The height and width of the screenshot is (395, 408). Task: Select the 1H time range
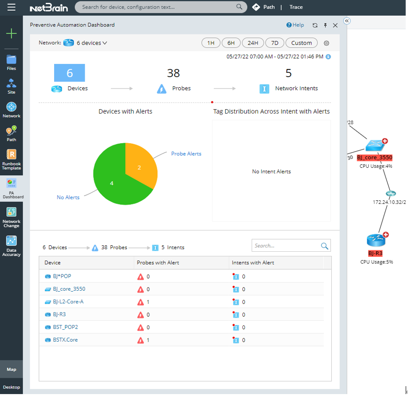(x=211, y=43)
